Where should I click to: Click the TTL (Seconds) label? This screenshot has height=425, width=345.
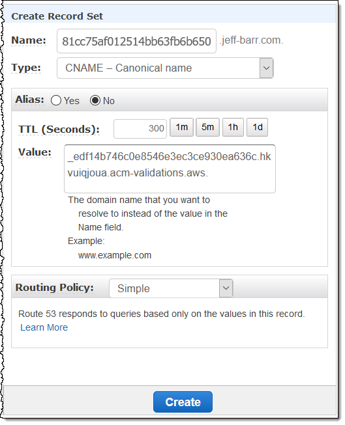point(59,130)
